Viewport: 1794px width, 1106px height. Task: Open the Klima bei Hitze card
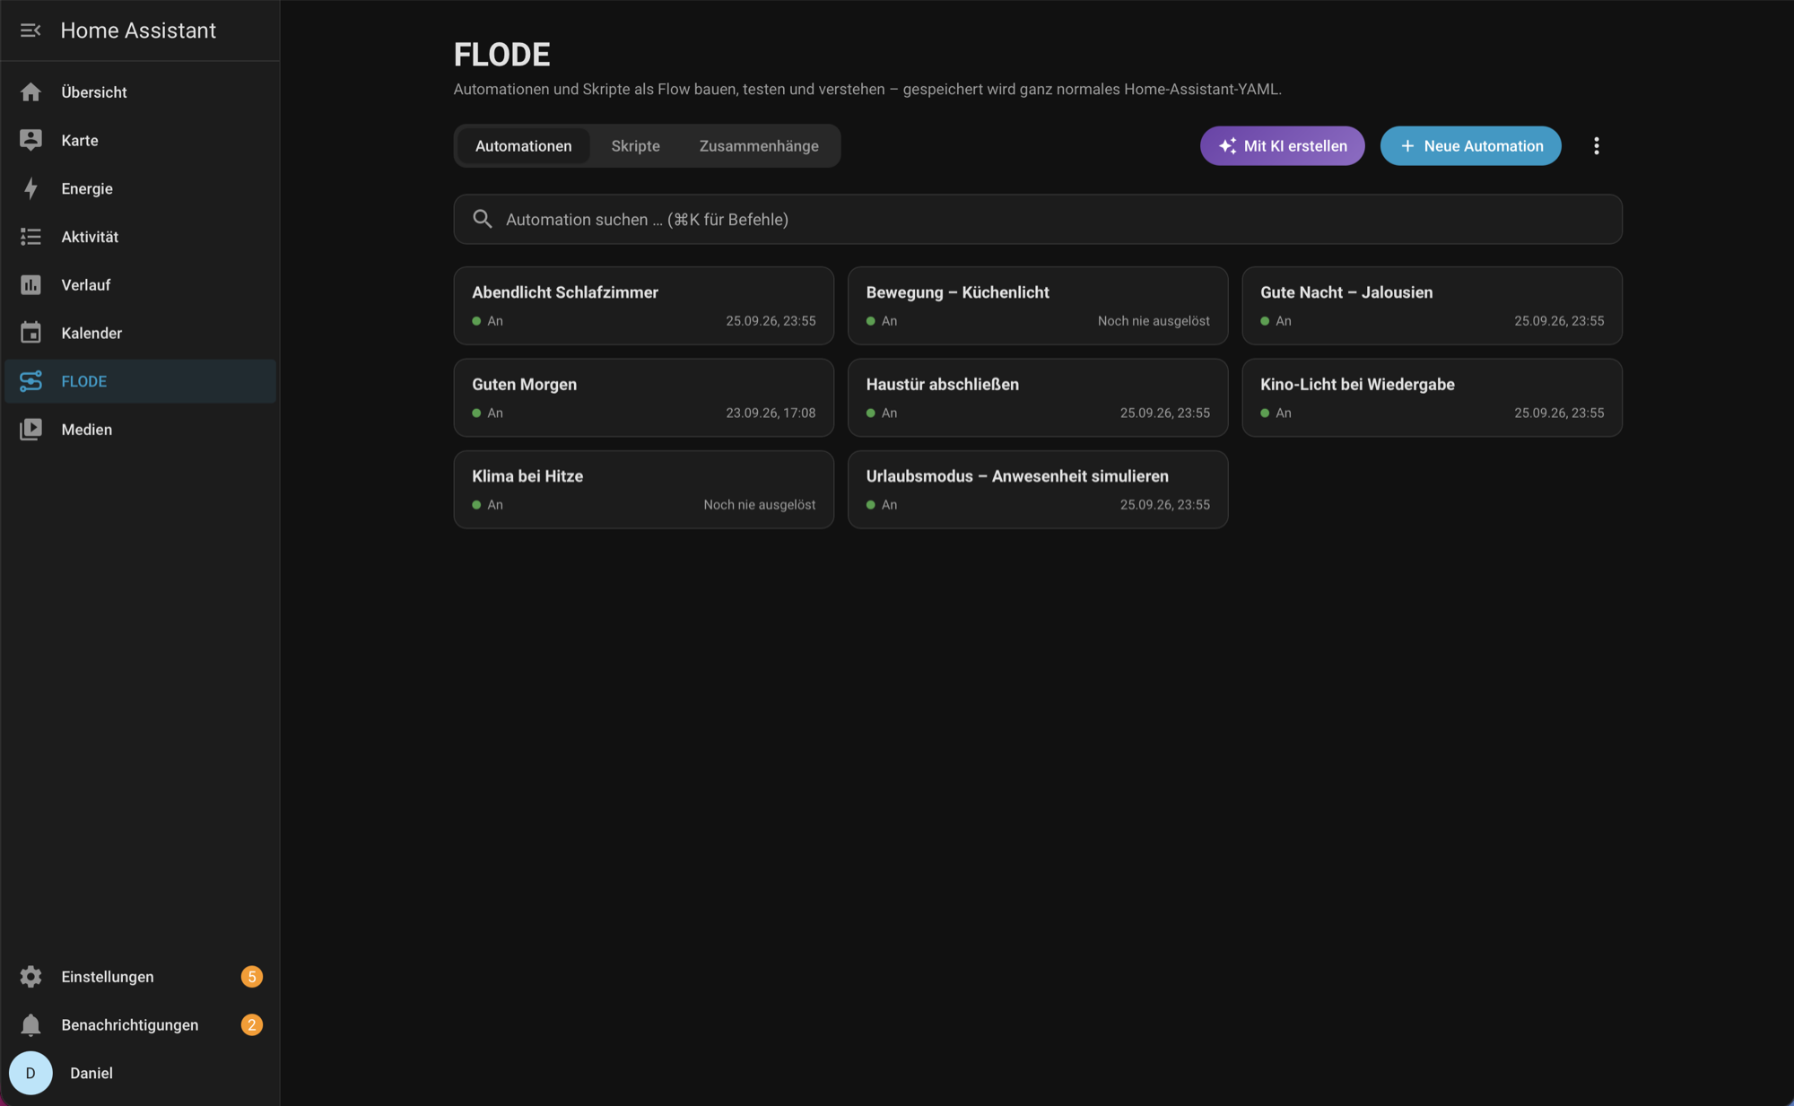pos(644,489)
